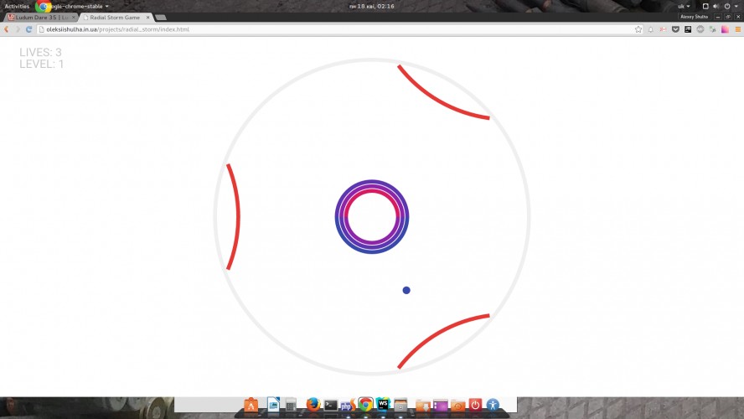Click the gray round blocker extension

click(700, 29)
